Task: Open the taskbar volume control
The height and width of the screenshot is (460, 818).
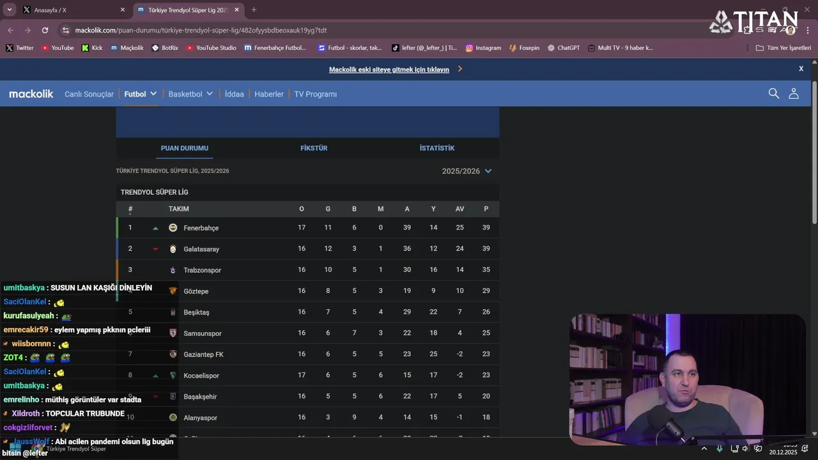Action: pyautogui.click(x=745, y=448)
